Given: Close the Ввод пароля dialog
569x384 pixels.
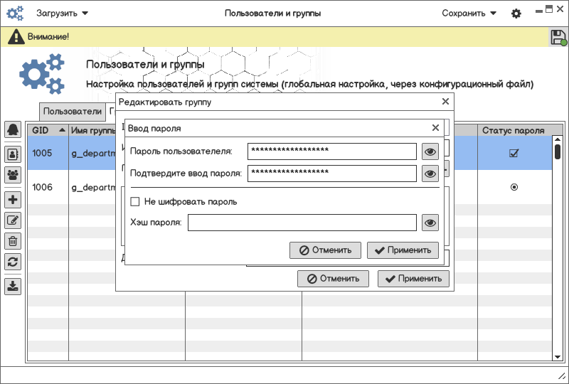Looking at the screenshot, I should point(435,128).
